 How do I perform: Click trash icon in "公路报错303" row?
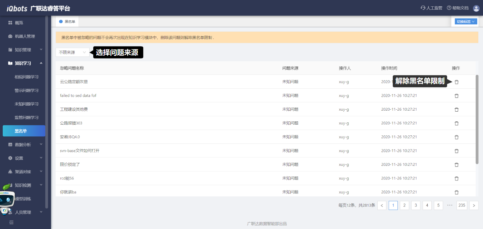pos(456,123)
